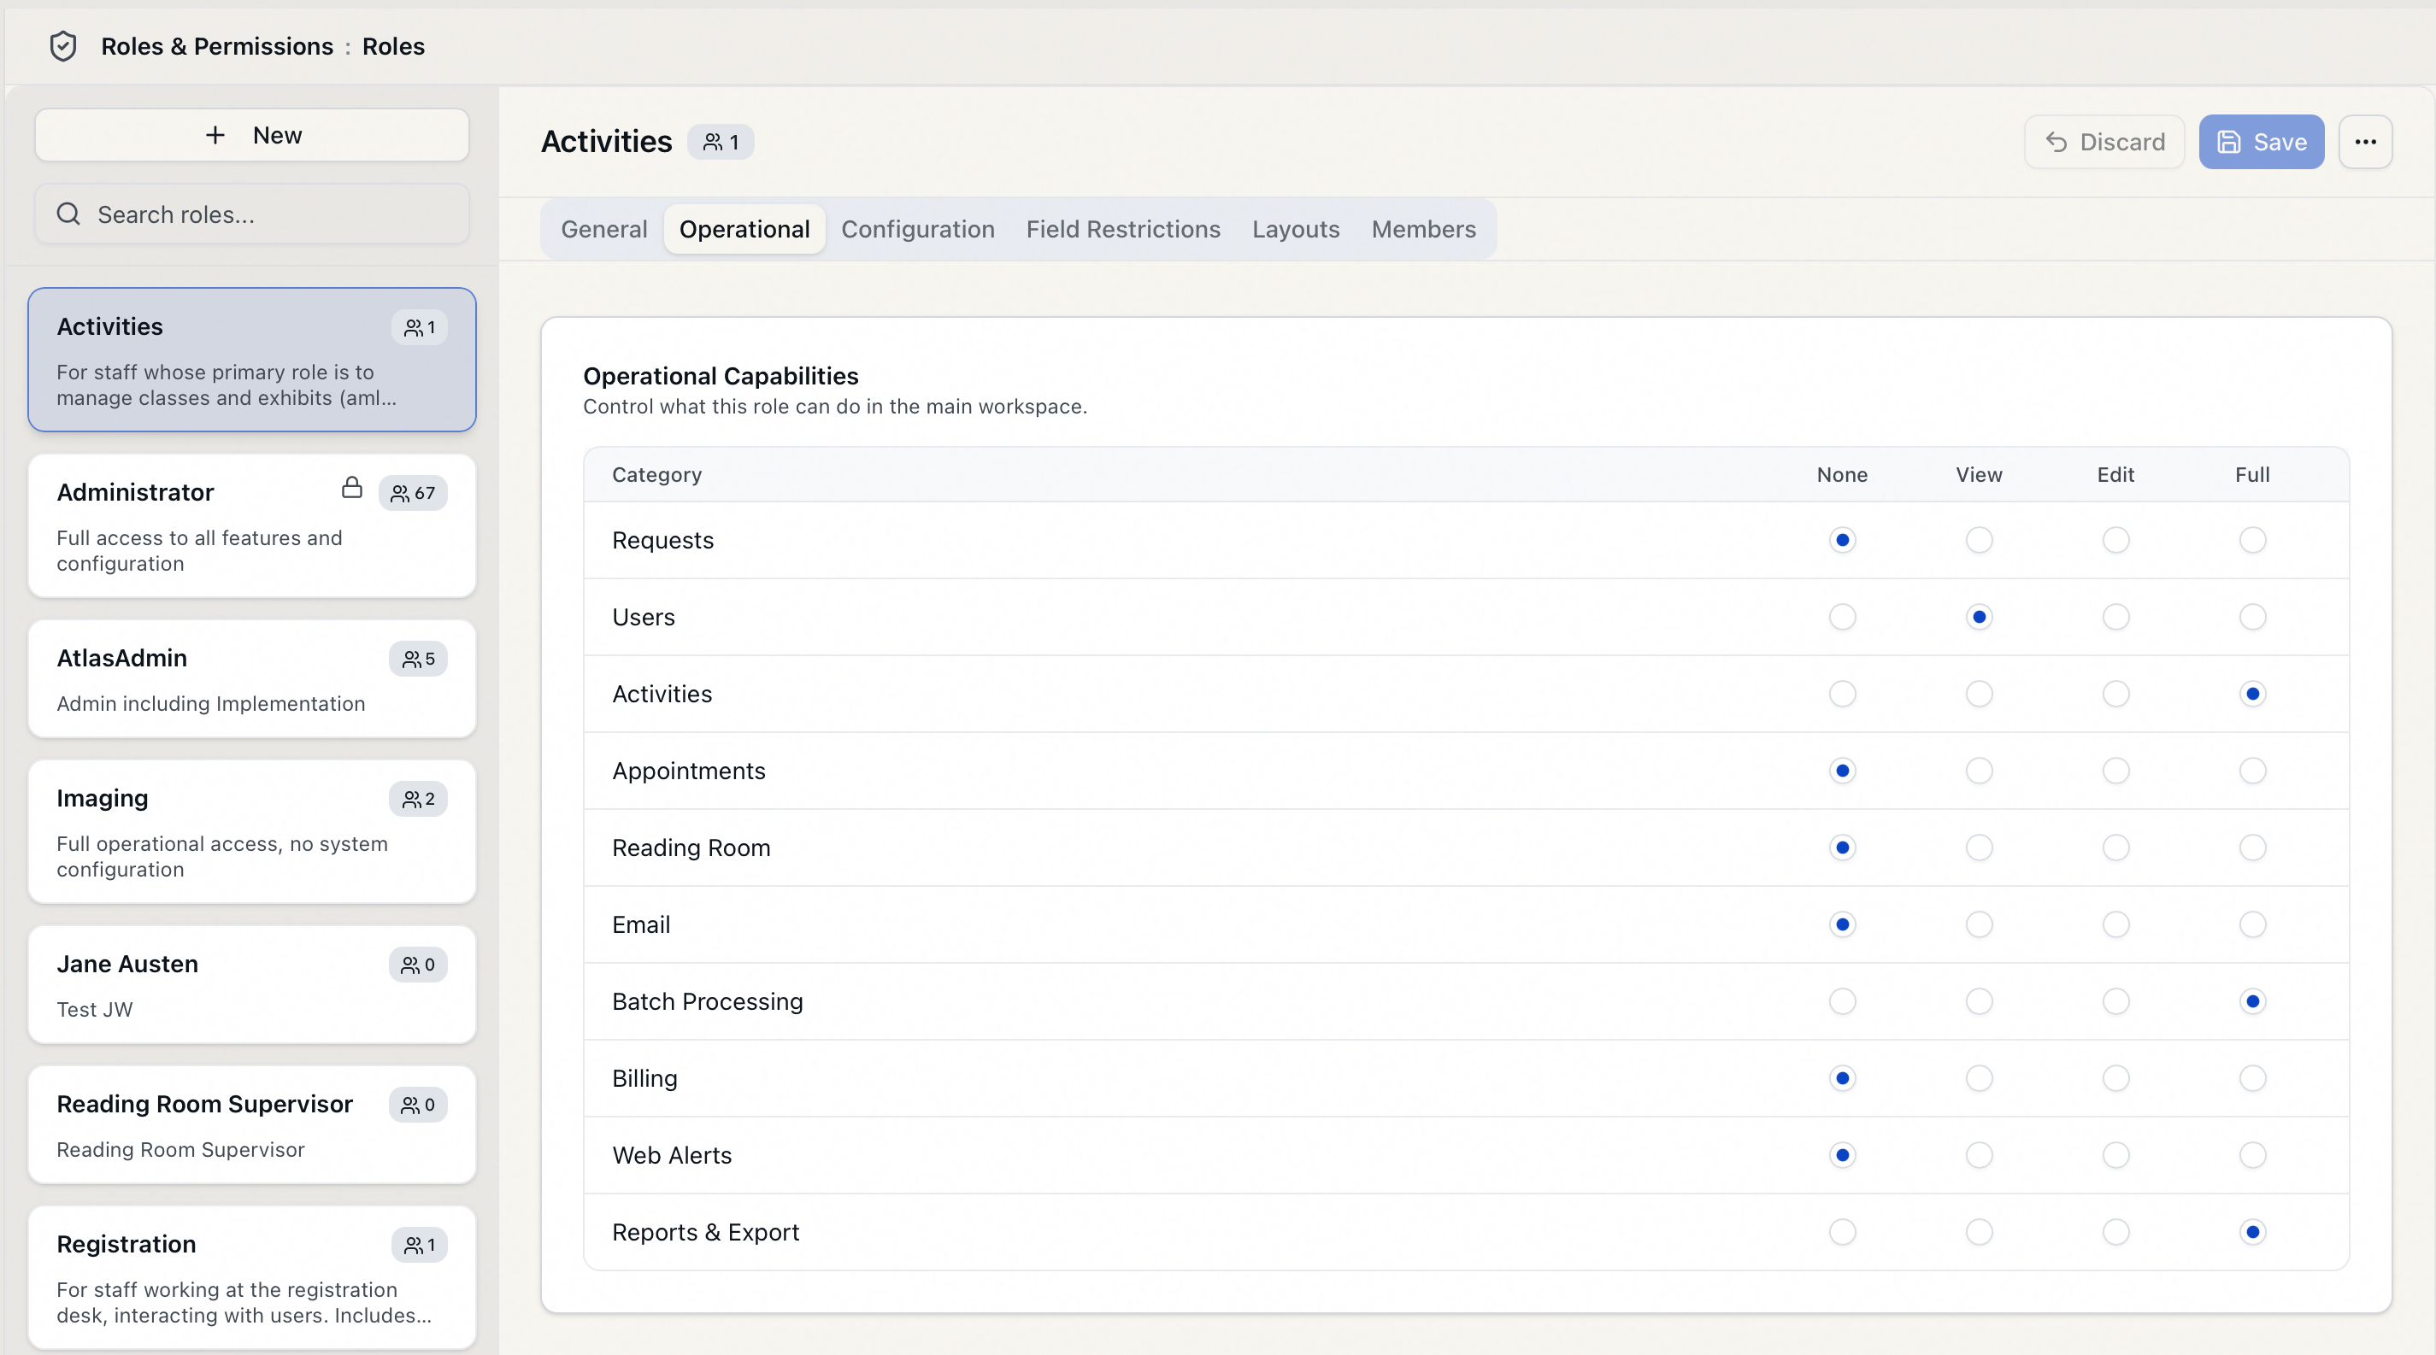Set Email permission to Full
The image size is (2436, 1355).
2252,925
